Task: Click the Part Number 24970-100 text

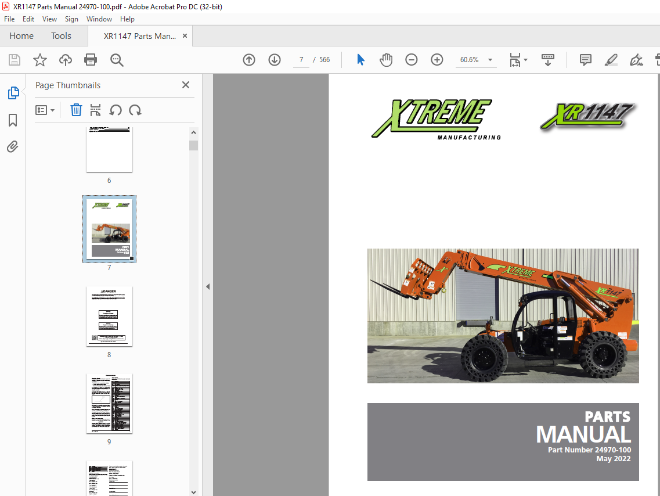Action: [x=589, y=450]
